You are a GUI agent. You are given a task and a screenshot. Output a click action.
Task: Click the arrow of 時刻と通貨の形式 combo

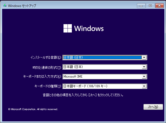point(144,67)
